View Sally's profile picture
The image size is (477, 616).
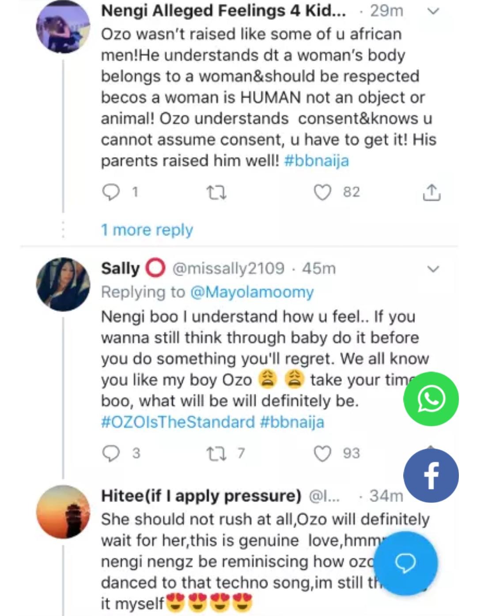pyautogui.click(x=63, y=284)
